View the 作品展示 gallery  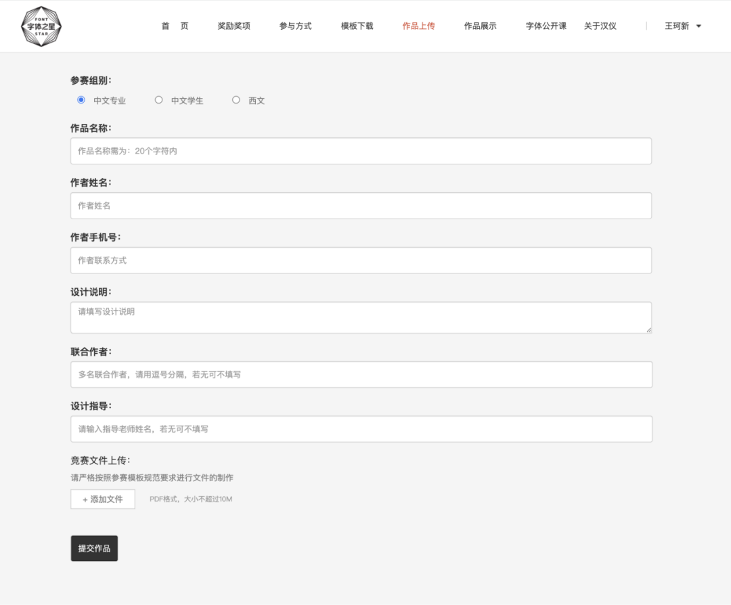pyautogui.click(x=479, y=26)
